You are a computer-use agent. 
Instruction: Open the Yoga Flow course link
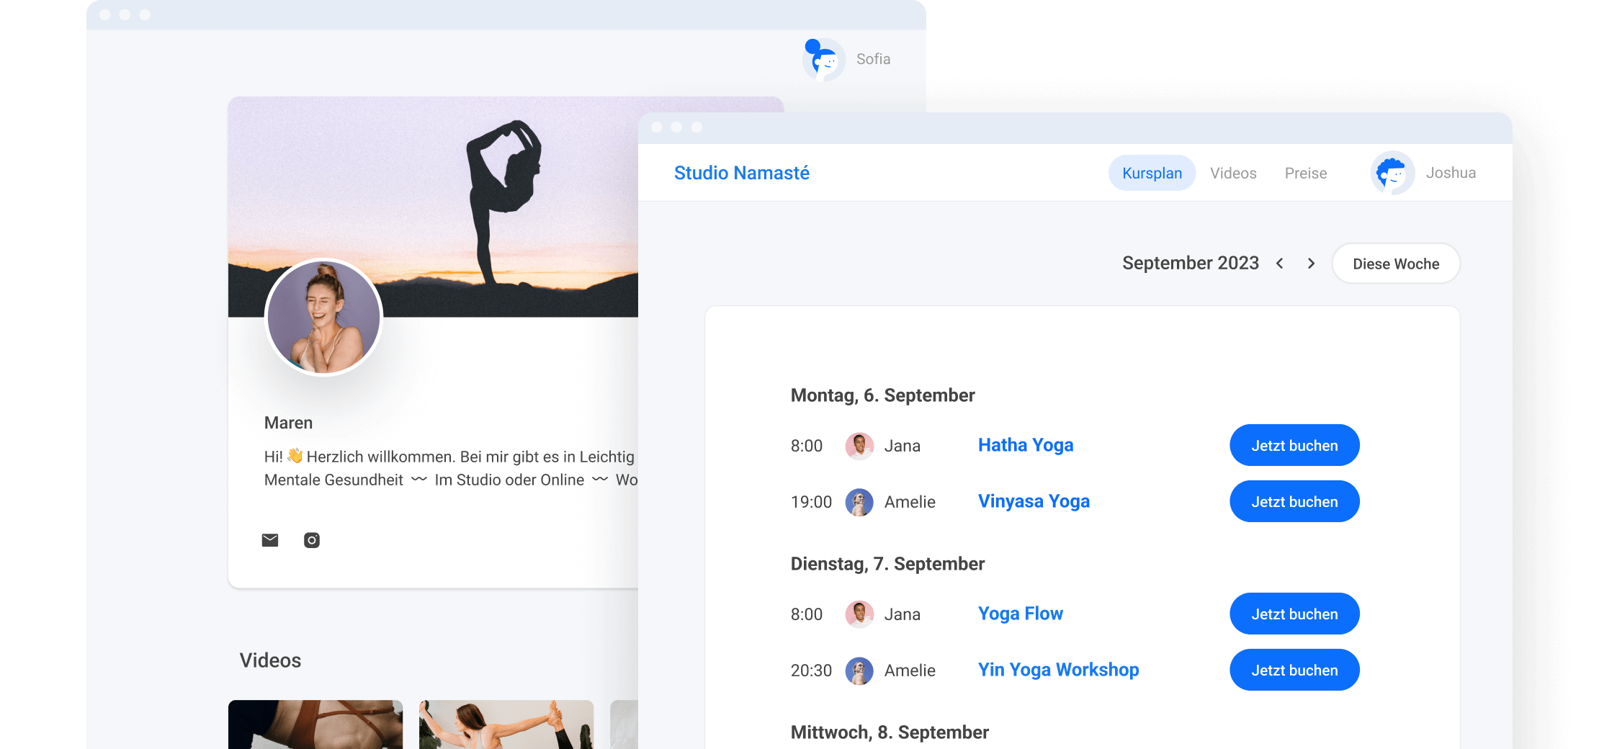pyautogui.click(x=1020, y=614)
